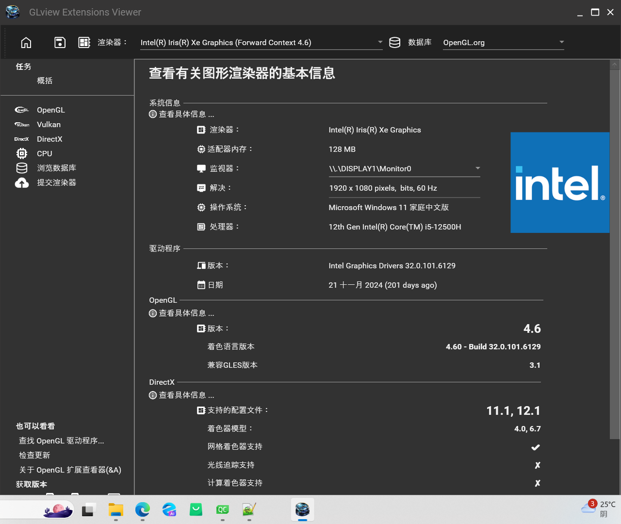Click the OpenGL logo icon in sidebar

coord(22,110)
